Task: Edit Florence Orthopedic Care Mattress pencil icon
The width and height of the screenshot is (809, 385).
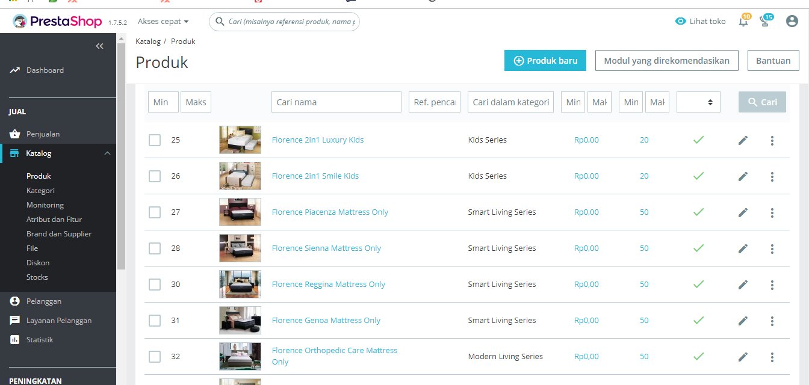Action: pyautogui.click(x=743, y=357)
